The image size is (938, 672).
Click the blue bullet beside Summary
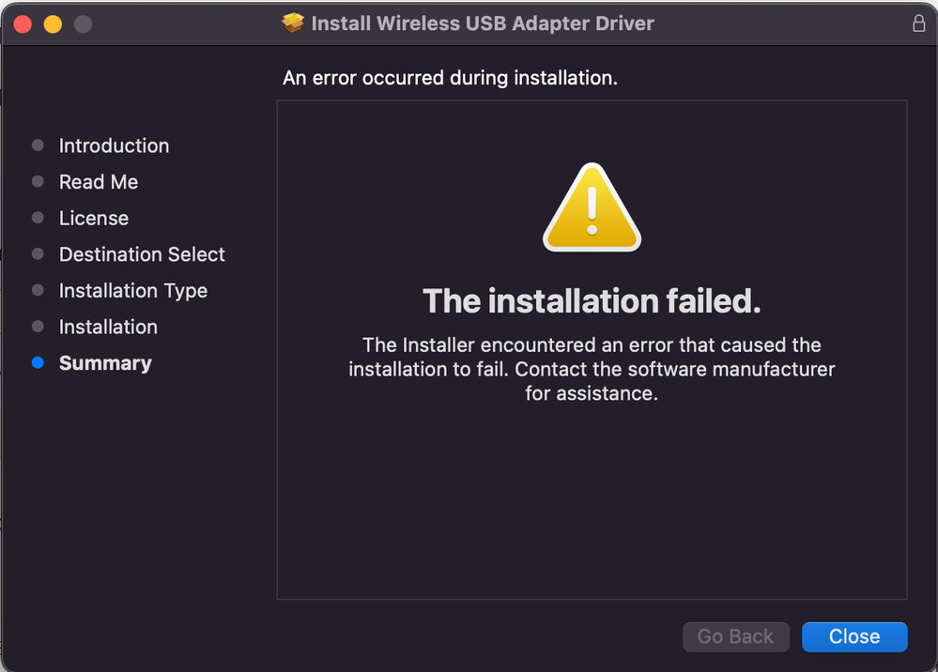point(38,363)
